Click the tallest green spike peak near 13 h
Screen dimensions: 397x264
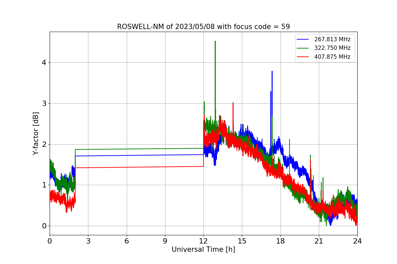pyautogui.click(x=215, y=42)
